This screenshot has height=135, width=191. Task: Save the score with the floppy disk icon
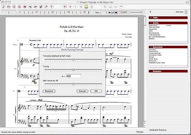[14, 7]
